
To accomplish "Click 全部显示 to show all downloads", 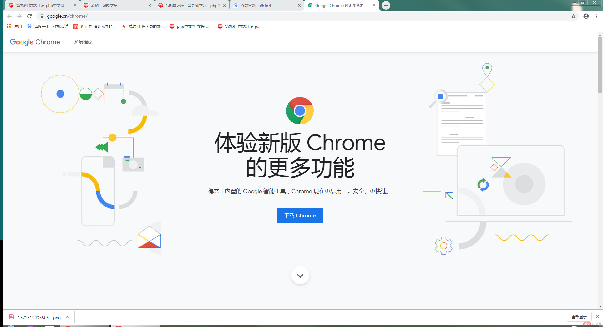I will point(579,317).
